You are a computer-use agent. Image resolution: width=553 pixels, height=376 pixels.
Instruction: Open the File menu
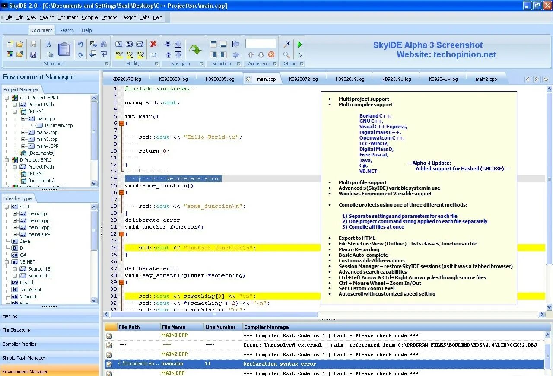[x=9, y=17]
